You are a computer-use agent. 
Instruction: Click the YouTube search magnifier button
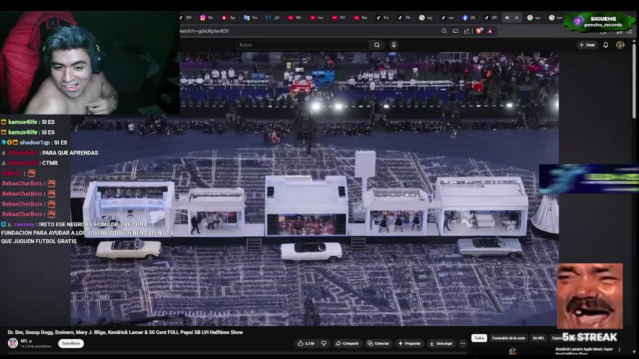[377, 45]
